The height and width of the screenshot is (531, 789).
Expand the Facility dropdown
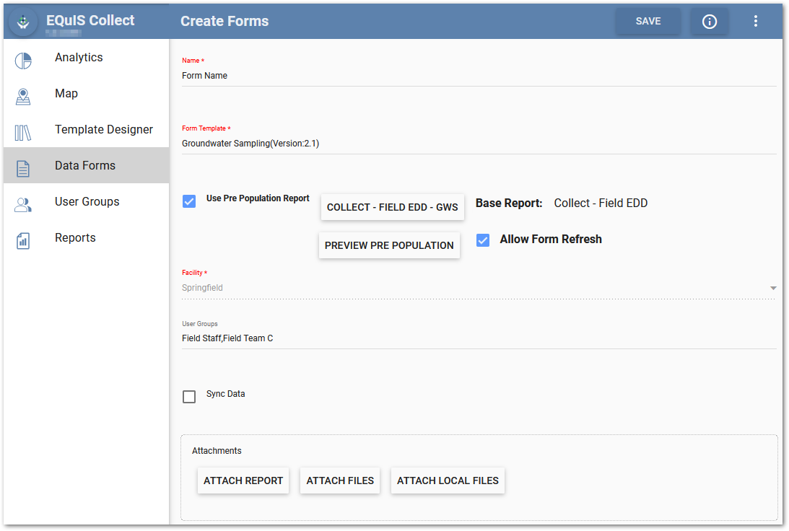(773, 287)
